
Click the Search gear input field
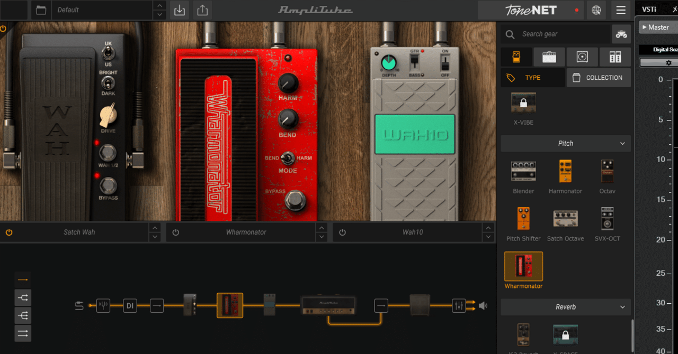(x=556, y=33)
